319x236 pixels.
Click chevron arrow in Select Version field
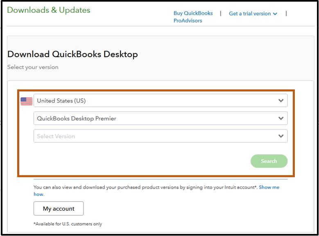click(281, 136)
